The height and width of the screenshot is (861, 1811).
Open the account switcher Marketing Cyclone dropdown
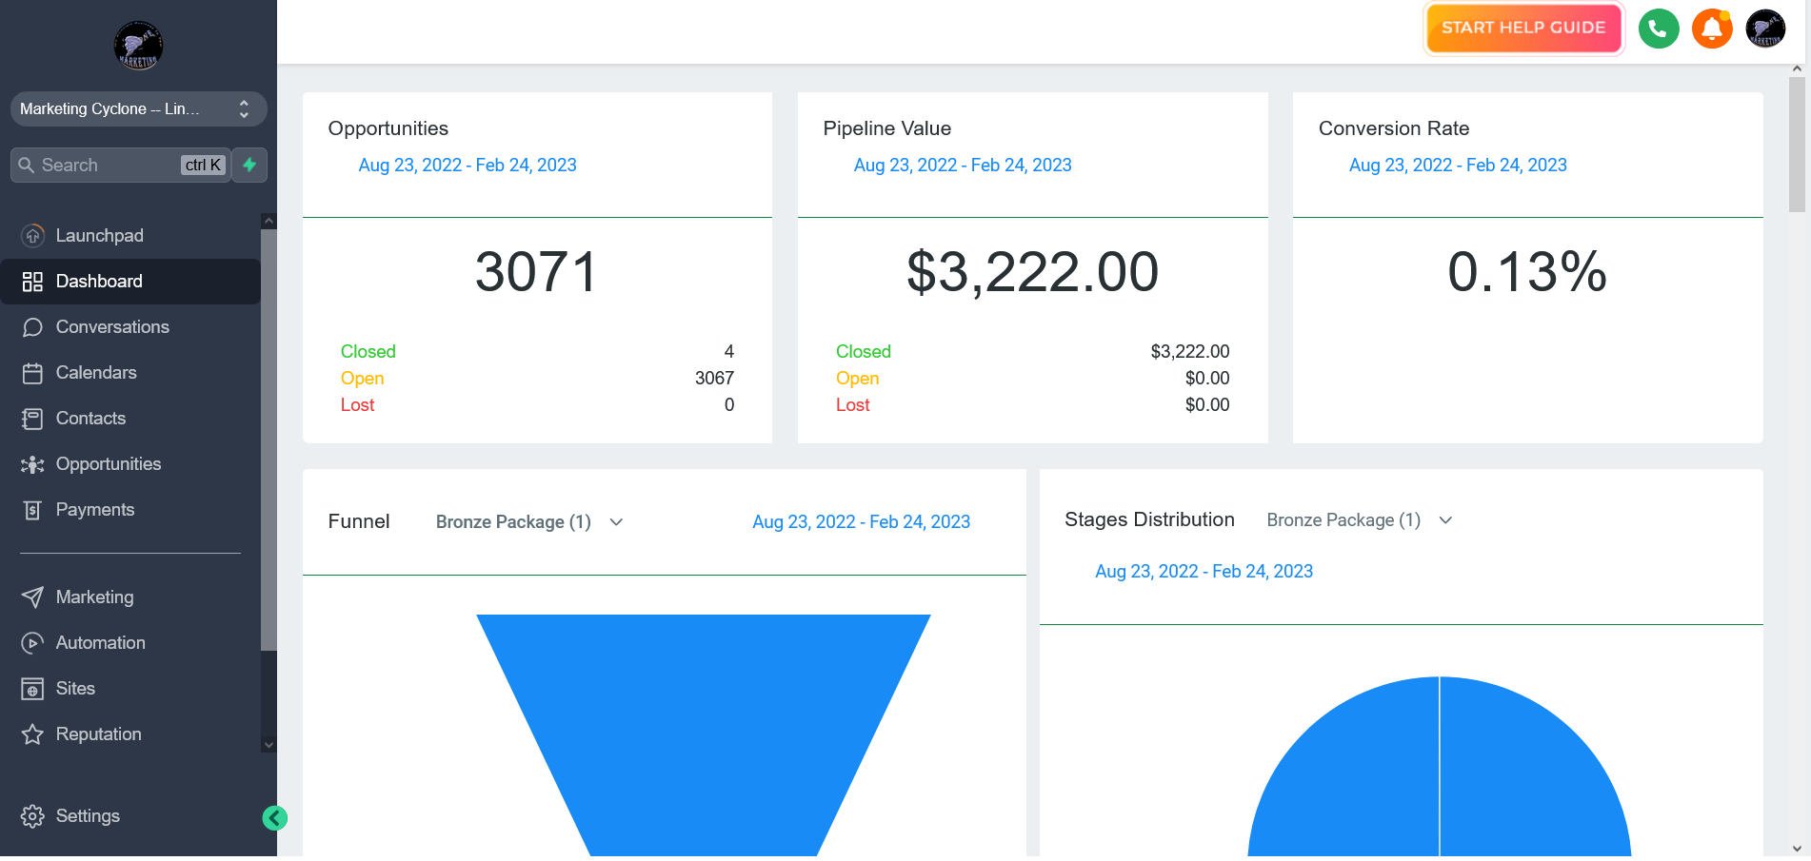pyautogui.click(x=138, y=108)
